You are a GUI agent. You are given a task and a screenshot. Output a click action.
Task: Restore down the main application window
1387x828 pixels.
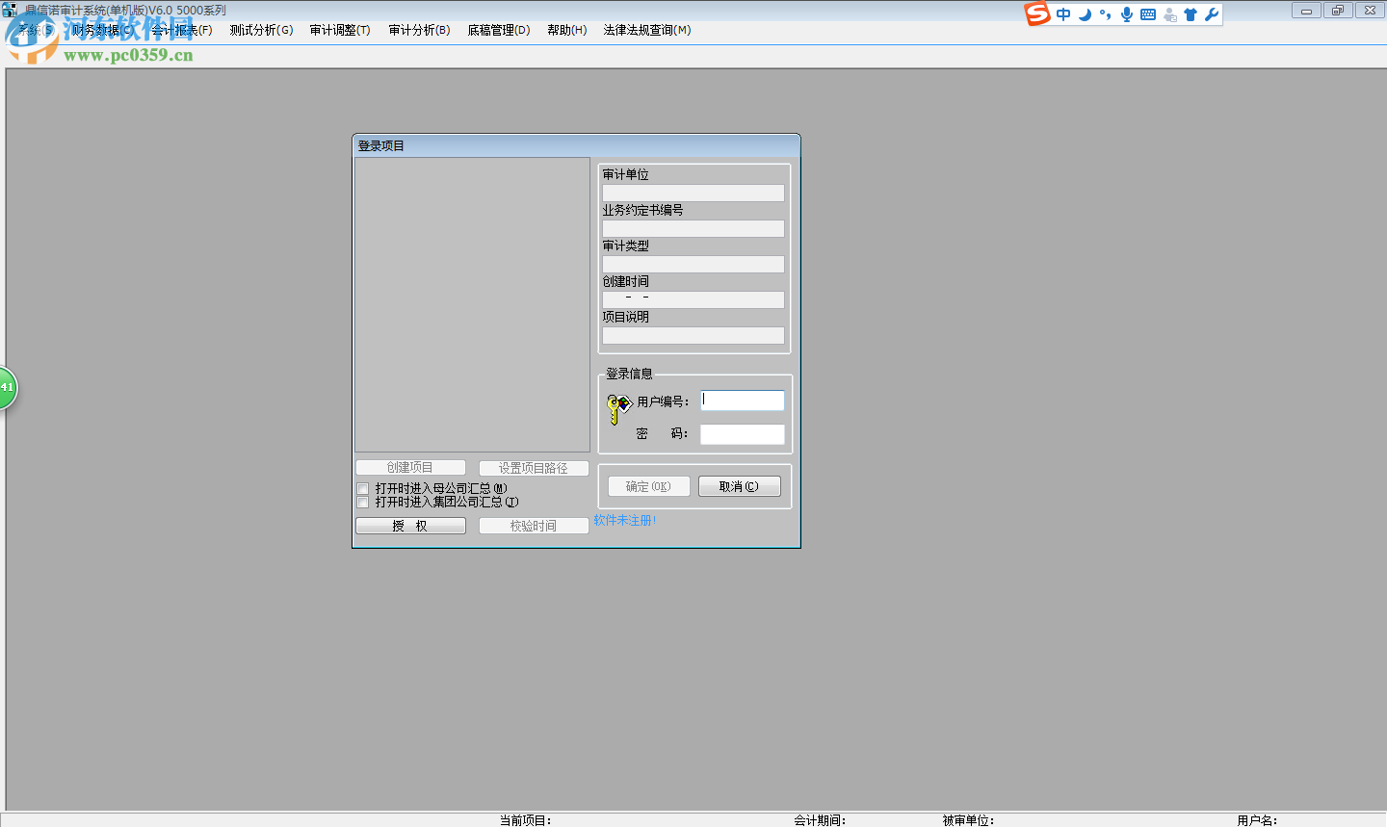(x=1338, y=11)
